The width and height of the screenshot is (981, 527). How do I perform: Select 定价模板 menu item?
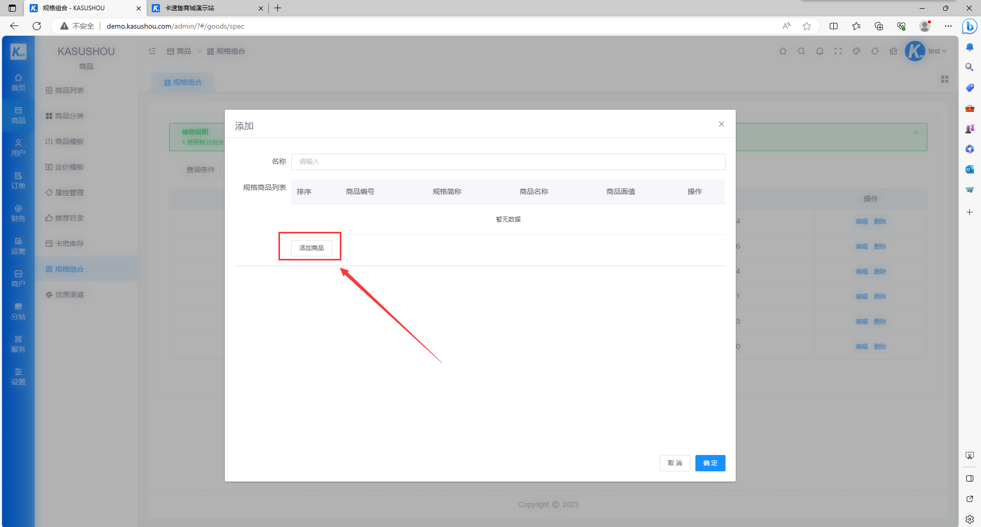pyautogui.click(x=86, y=167)
